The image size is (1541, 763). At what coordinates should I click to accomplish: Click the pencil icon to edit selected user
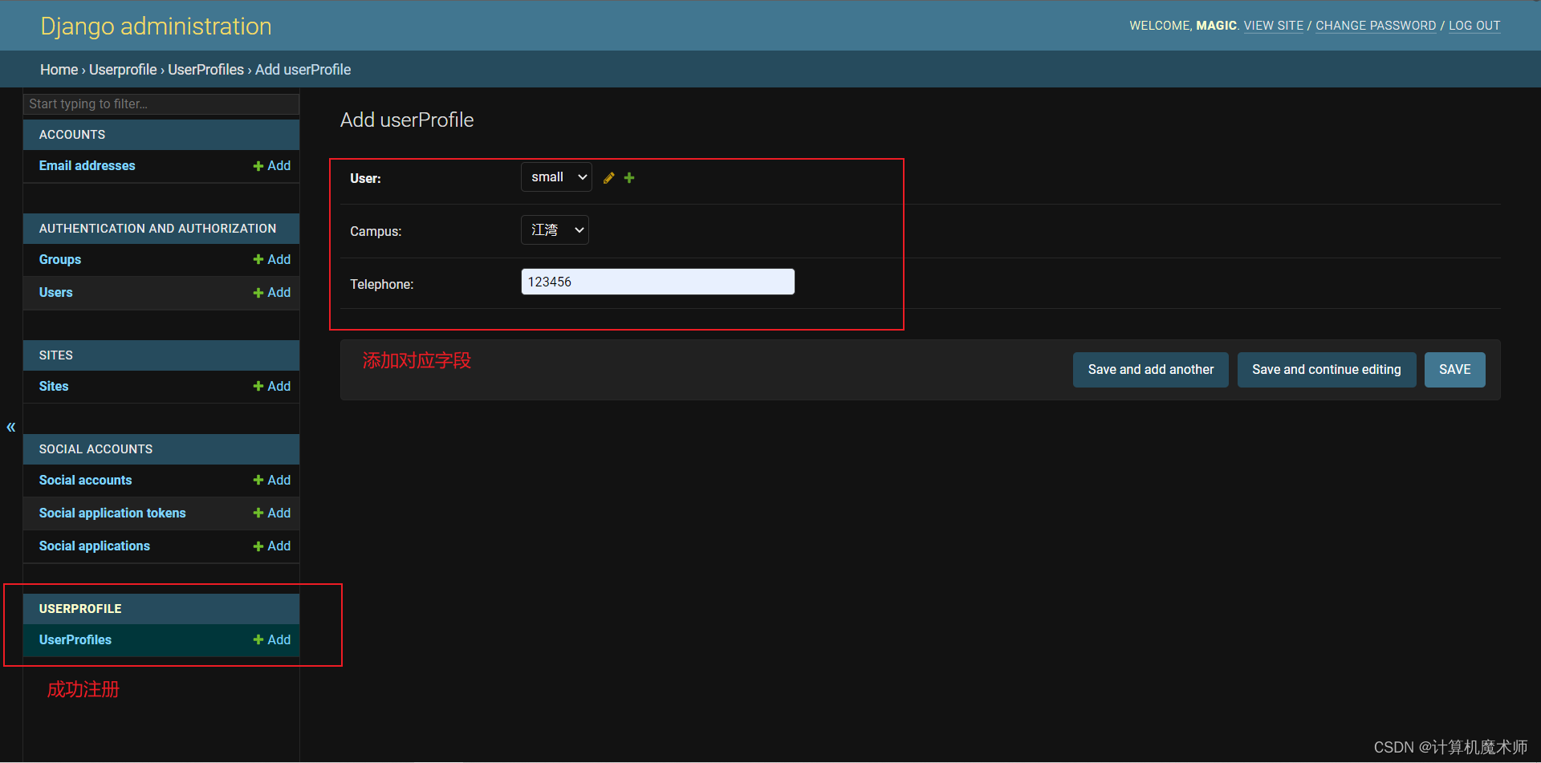click(609, 178)
